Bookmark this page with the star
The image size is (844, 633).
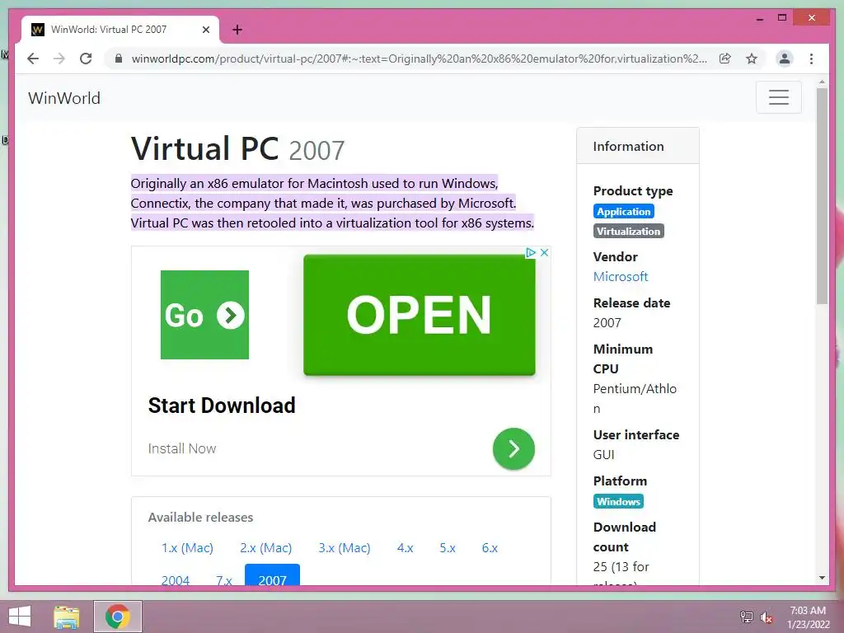752,59
